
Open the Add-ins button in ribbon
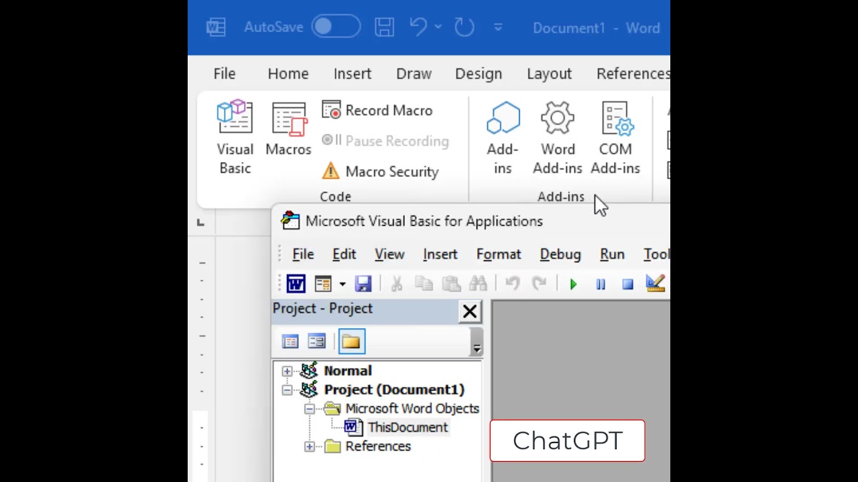pos(503,137)
